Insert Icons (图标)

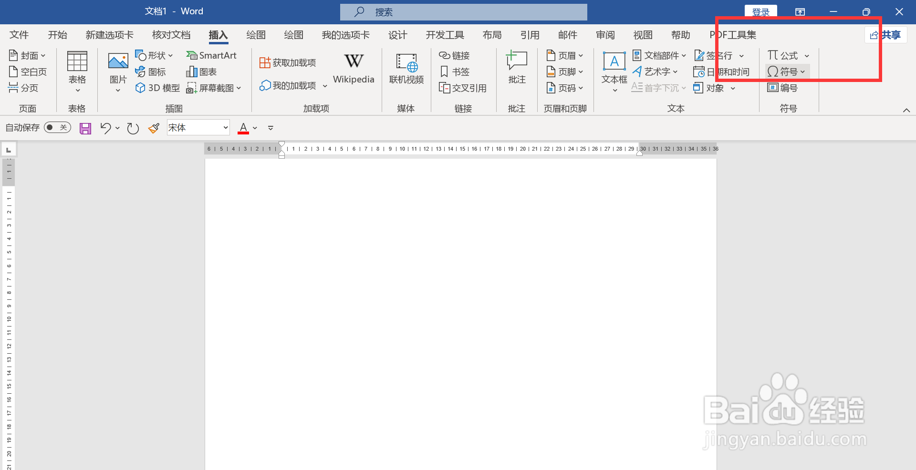pyautogui.click(x=150, y=72)
